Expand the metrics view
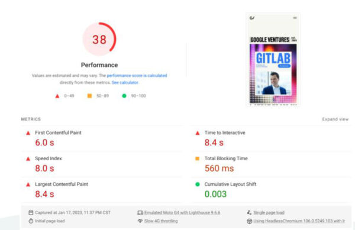Screen dimensions: 355x230 [335, 119]
